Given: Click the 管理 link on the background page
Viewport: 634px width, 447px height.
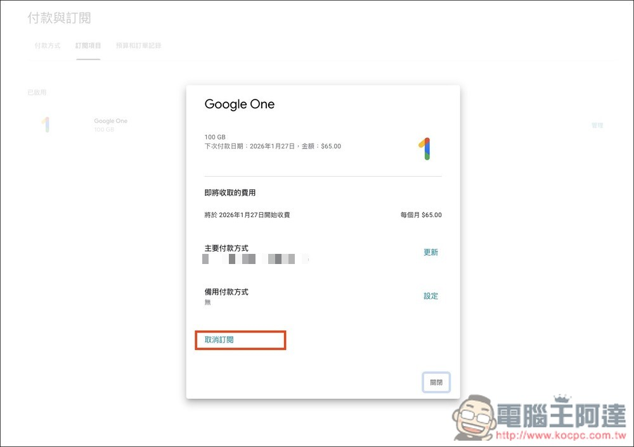Looking at the screenshot, I should [x=597, y=125].
